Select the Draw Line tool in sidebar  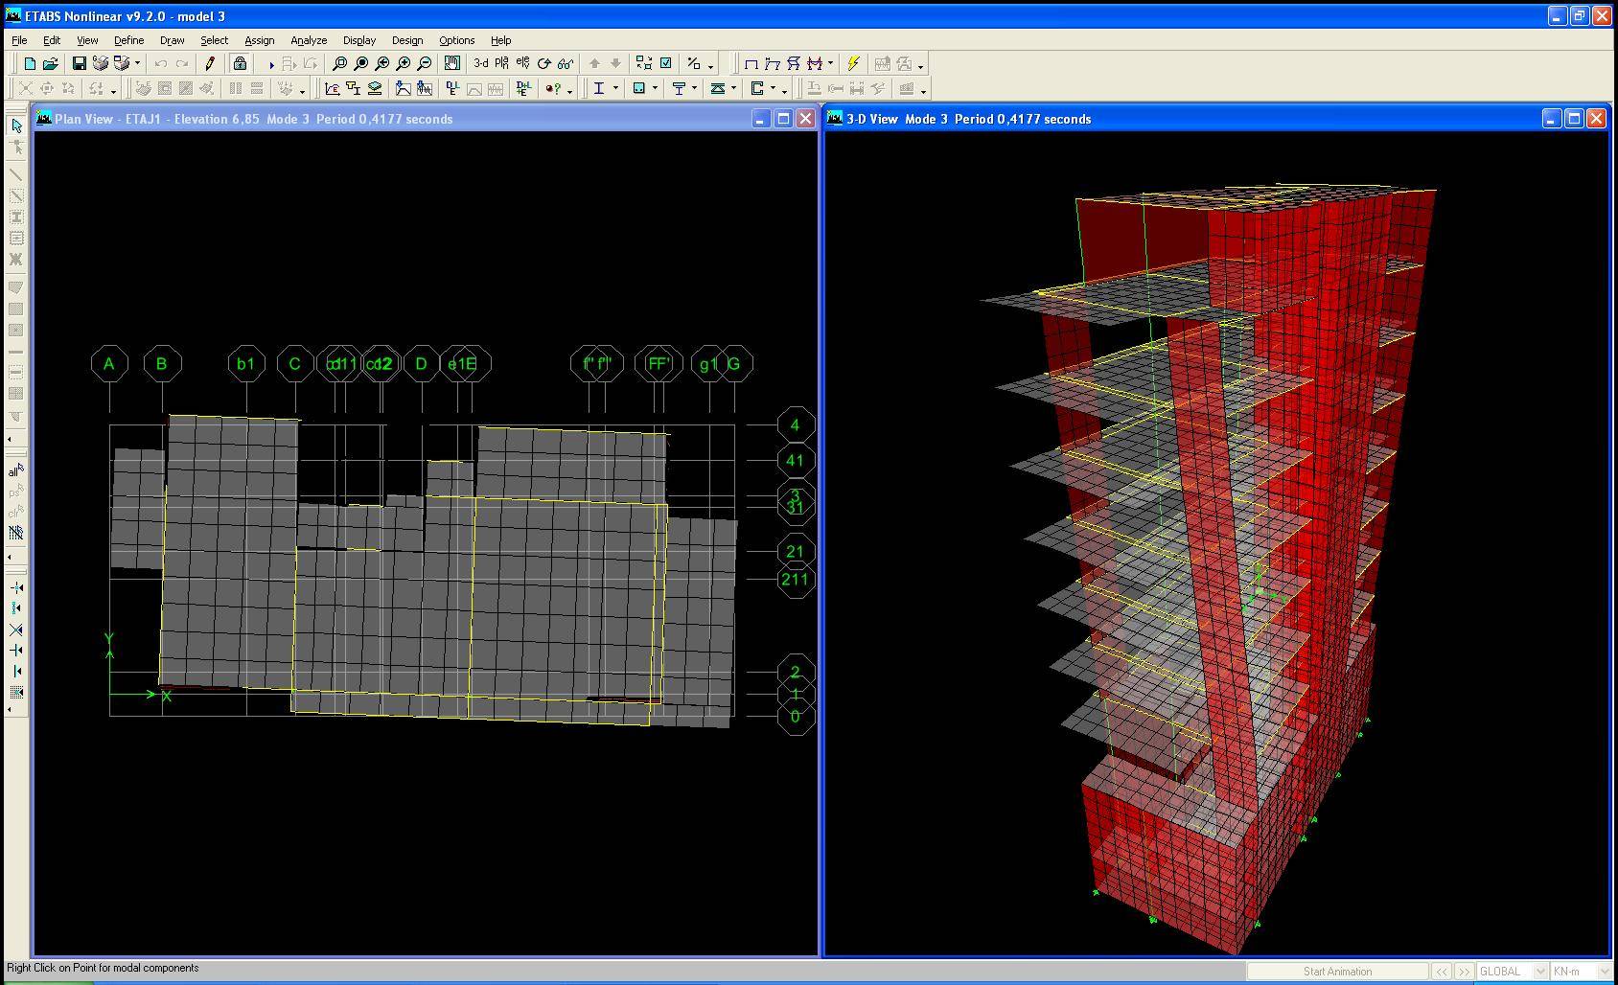16,174
